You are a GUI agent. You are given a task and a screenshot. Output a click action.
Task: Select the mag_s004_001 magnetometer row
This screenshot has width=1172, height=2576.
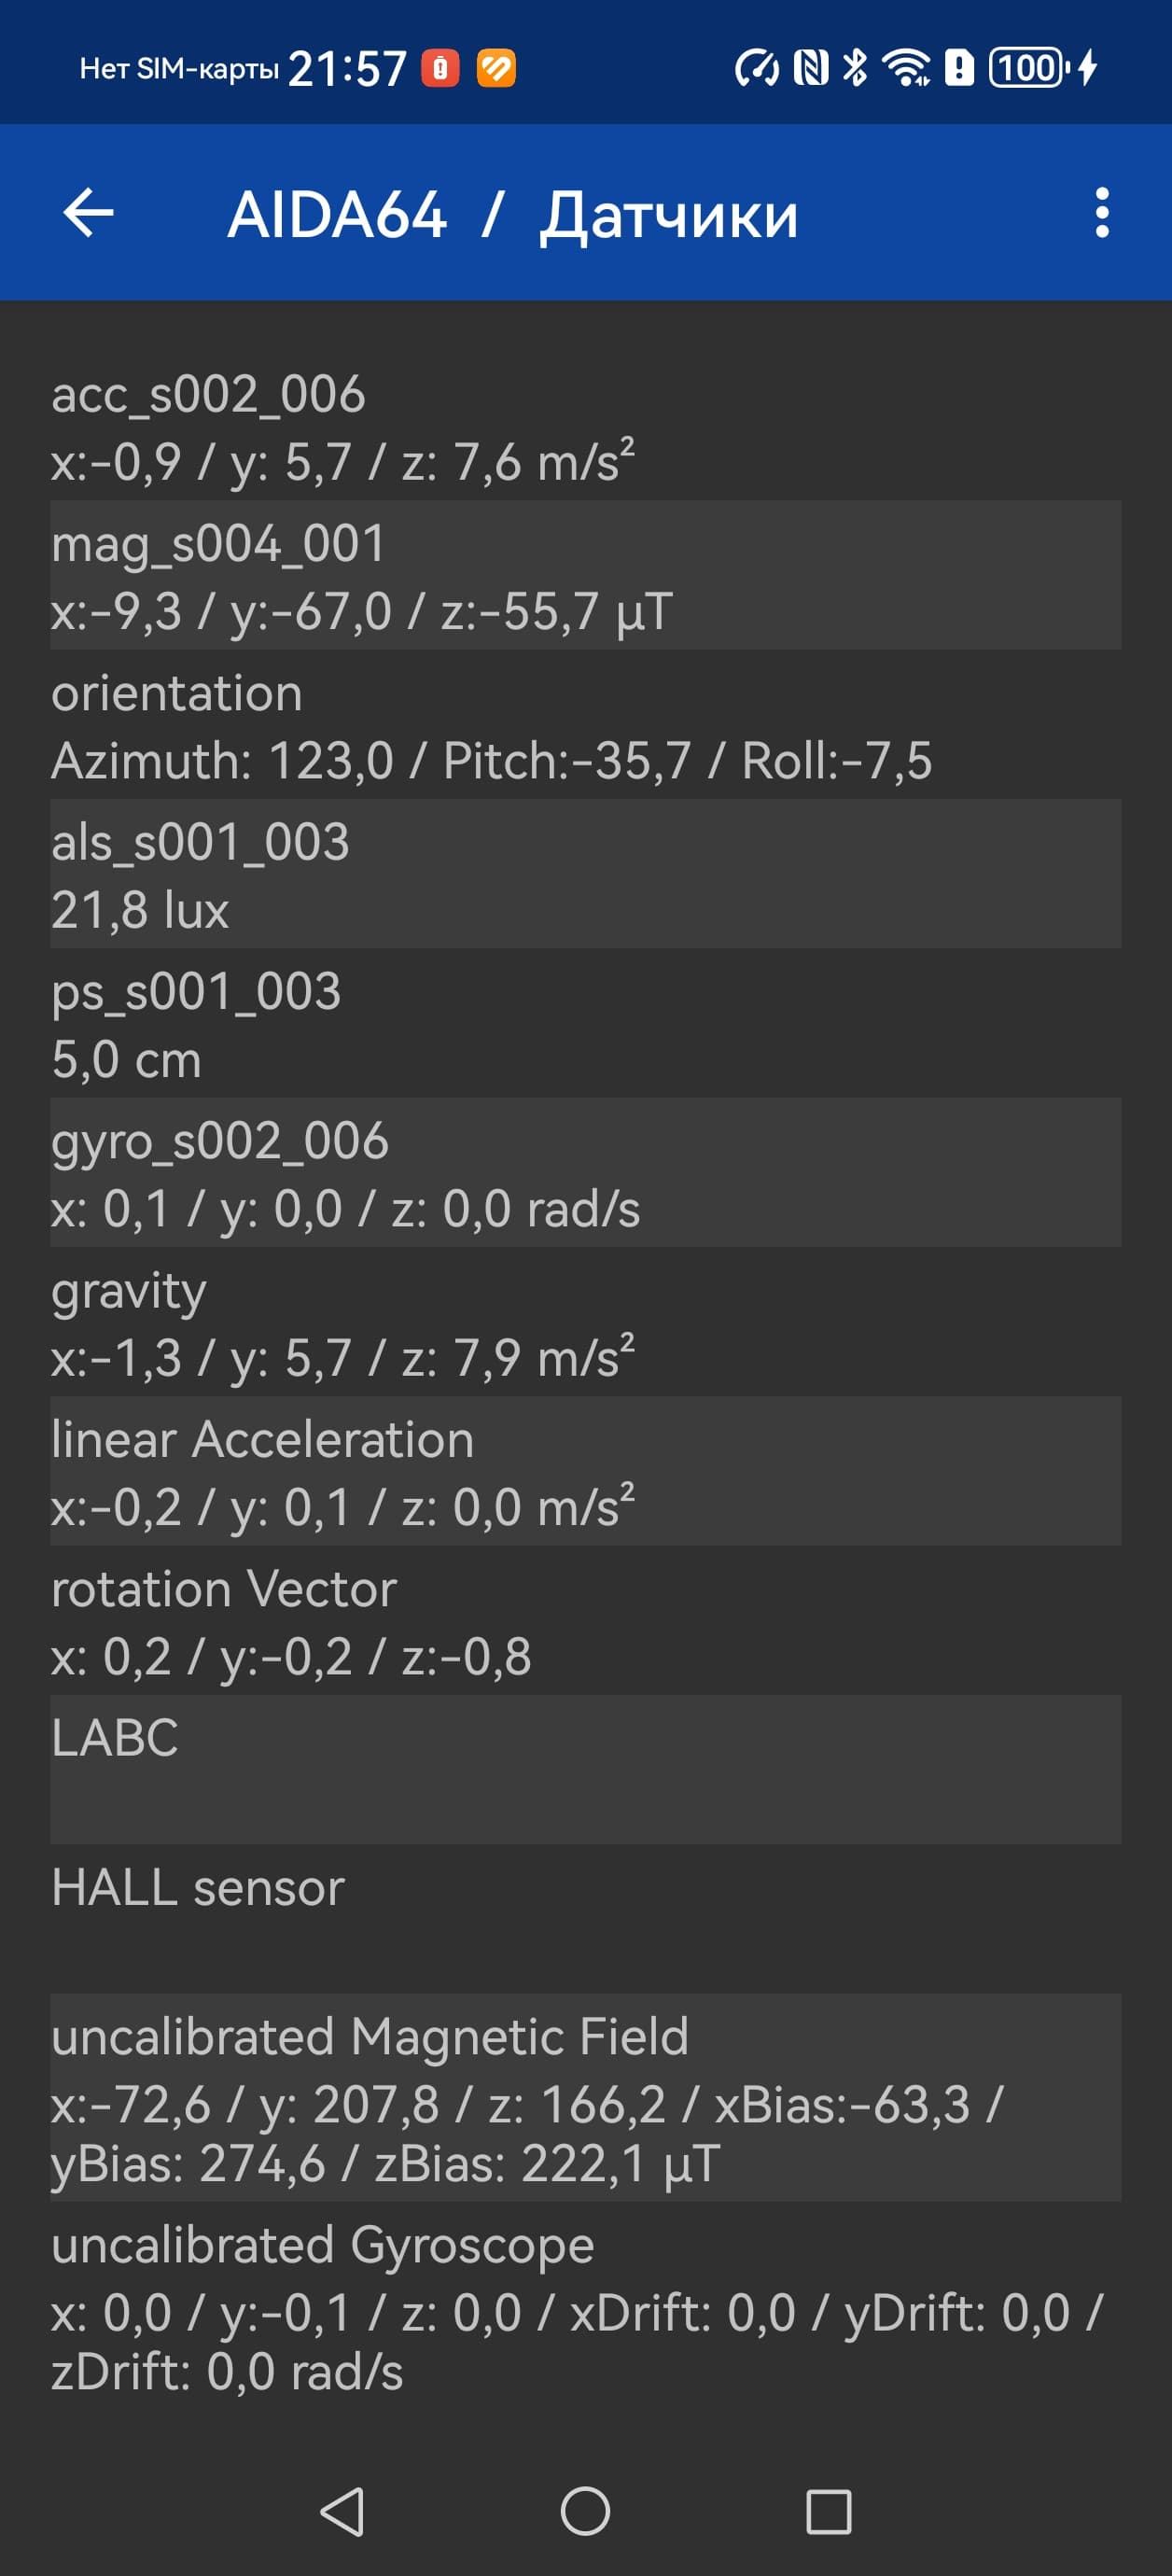[x=585, y=576]
